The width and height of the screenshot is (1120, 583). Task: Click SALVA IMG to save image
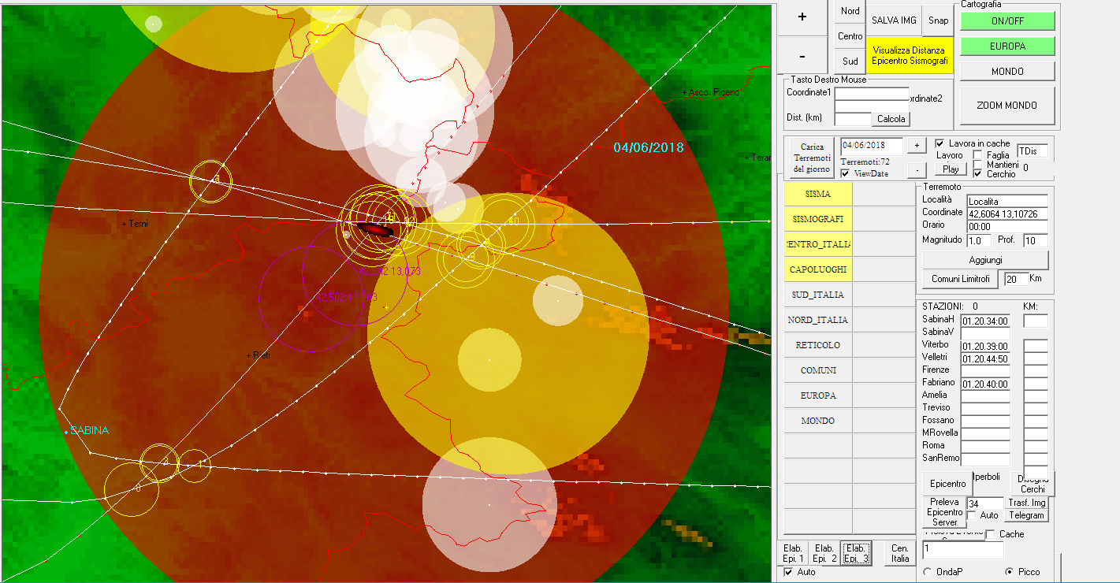pyautogui.click(x=894, y=20)
